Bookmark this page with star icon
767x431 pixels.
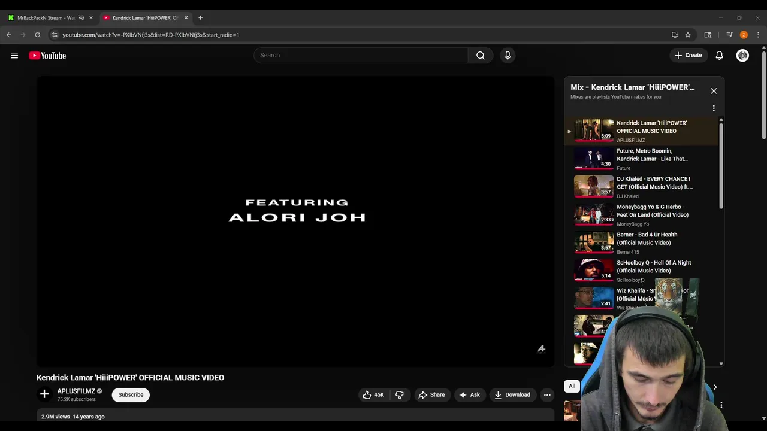(688, 35)
